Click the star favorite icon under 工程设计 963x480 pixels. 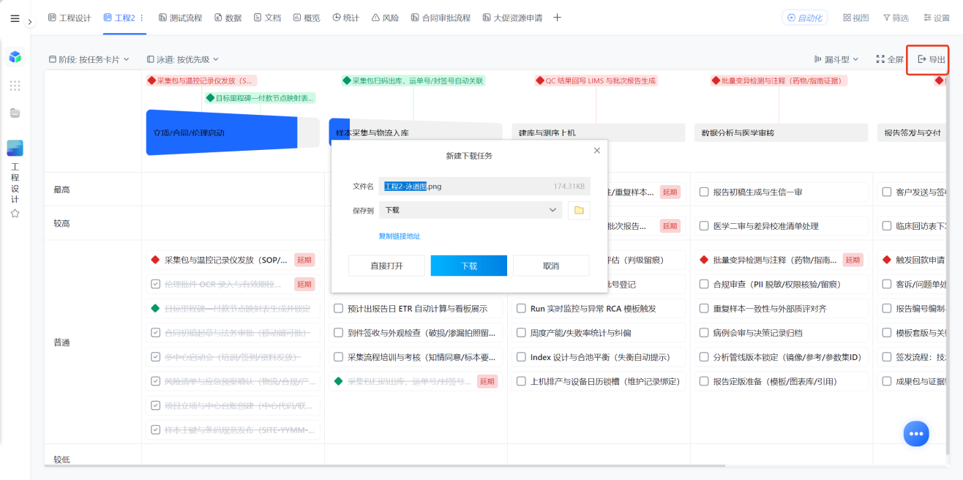[x=15, y=214]
